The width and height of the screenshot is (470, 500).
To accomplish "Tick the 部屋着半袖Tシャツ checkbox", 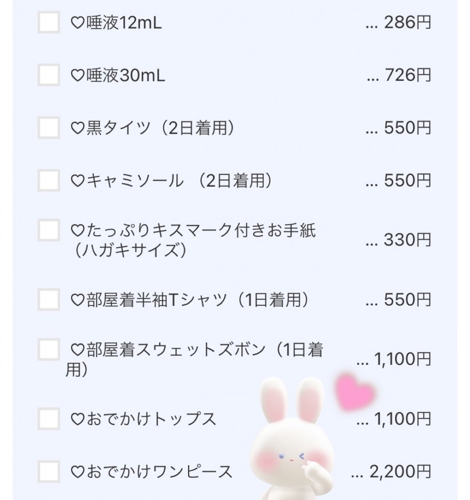I will coord(48,300).
